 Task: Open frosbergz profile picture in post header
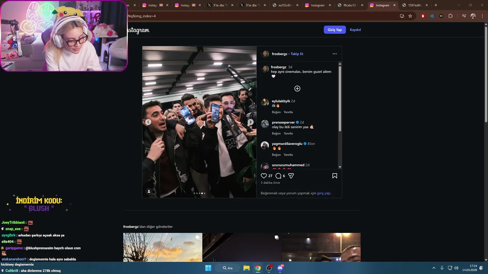pyautogui.click(x=265, y=54)
